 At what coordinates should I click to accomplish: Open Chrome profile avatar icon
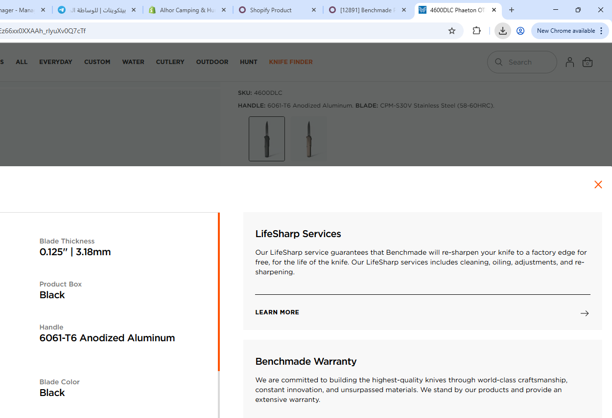(520, 31)
